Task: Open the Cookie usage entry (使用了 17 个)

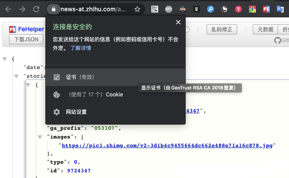Action: (x=116, y=95)
